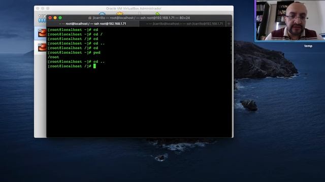Click the 'temp' desktop label
The image size is (325, 182).
tap(308, 46)
